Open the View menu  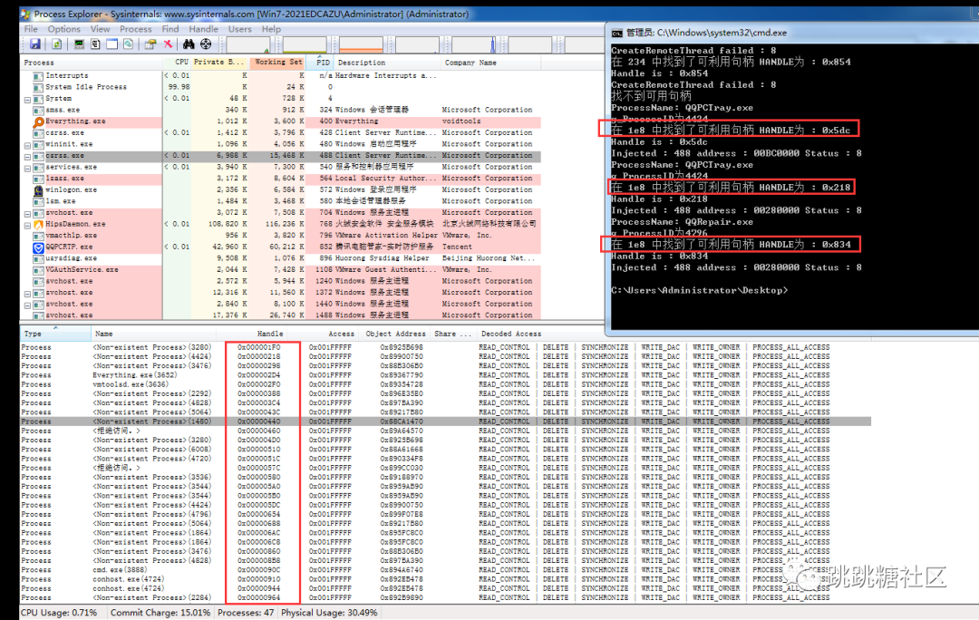100,29
